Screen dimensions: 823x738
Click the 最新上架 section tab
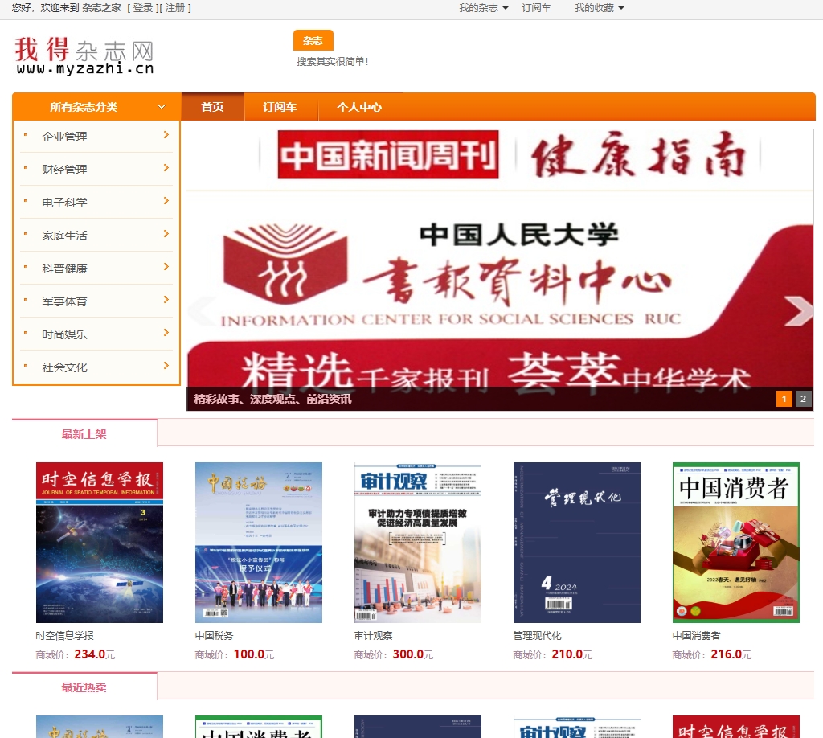tap(84, 434)
